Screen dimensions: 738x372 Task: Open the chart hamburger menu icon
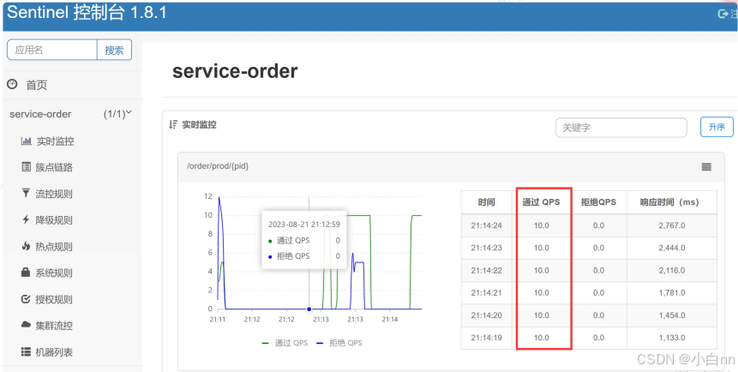tap(706, 167)
